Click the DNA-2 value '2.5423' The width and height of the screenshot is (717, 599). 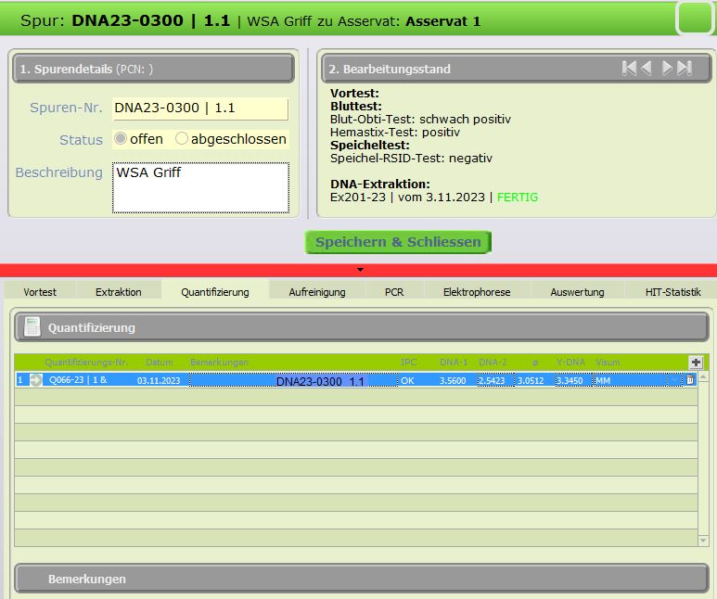[x=495, y=380]
